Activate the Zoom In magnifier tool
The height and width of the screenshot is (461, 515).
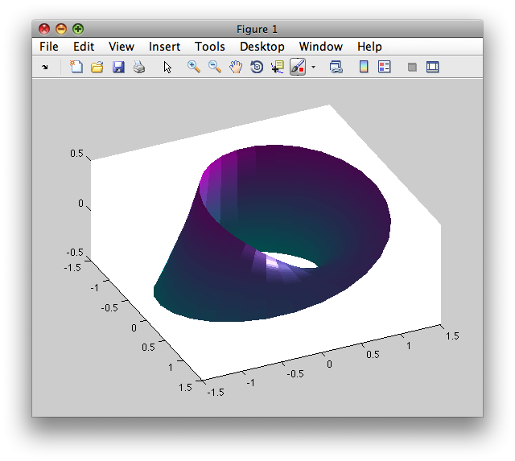(x=194, y=67)
